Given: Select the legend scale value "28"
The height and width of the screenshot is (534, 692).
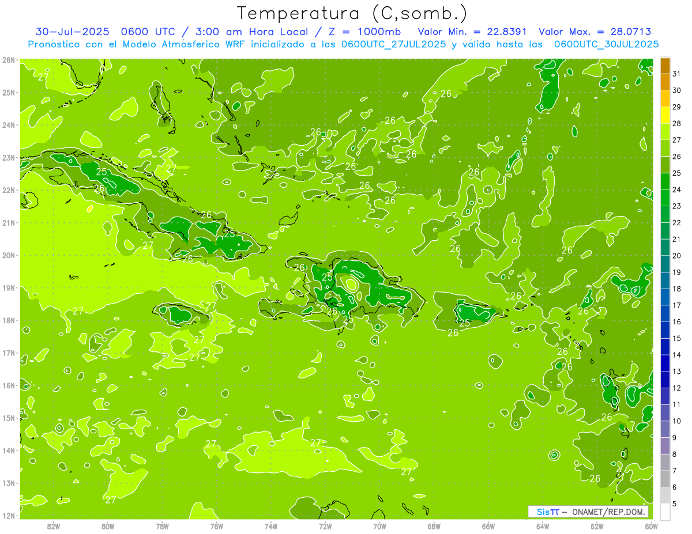Looking at the screenshot, I should (x=677, y=123).
